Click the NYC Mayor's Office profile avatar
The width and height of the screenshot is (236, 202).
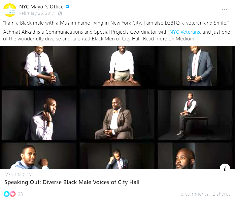10,10
